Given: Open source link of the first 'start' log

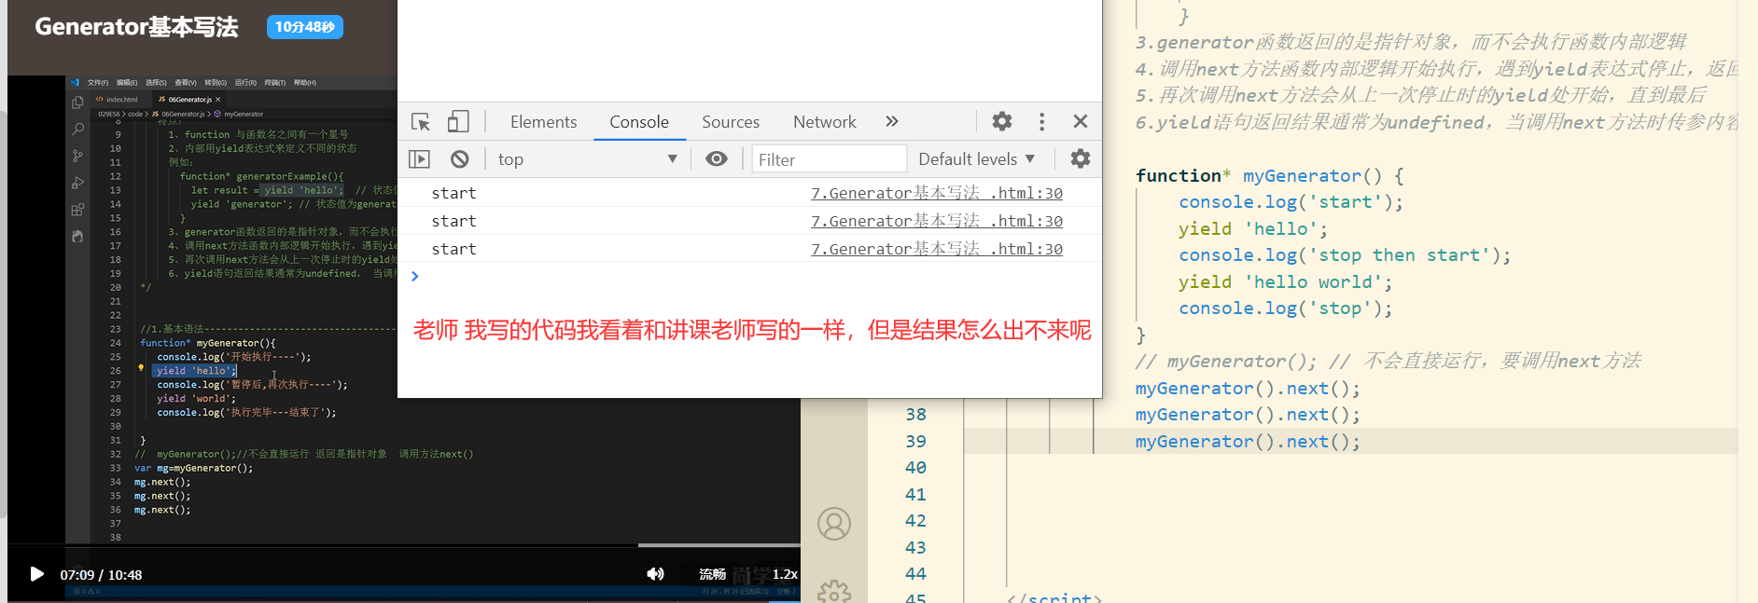Looking at the screenshot, I should 936,193.
